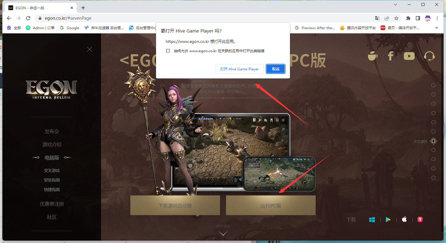Screen dimensions: 446x243
Task: Click the headset customer support icon
Action: [x=429, y=56]
